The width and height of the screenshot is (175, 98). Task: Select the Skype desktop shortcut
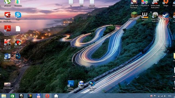(x=18, y=16)
